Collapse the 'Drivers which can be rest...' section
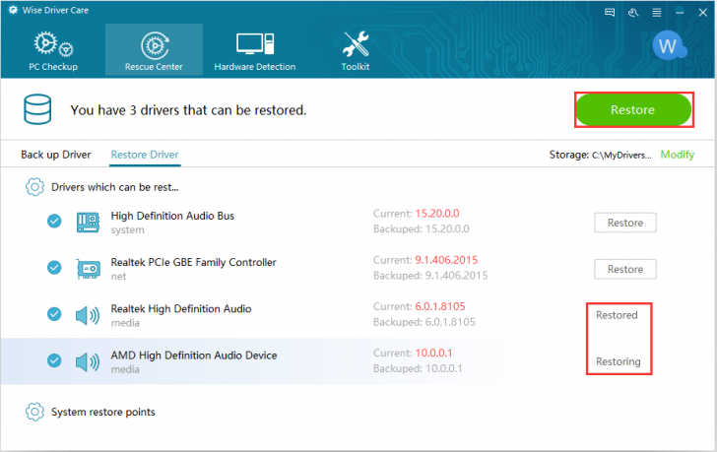Viewport: 717px width, 452px height. tap(34, 186)
